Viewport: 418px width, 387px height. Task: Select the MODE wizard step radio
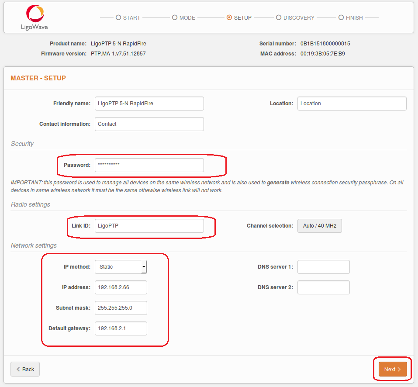(x=175, y=17)
